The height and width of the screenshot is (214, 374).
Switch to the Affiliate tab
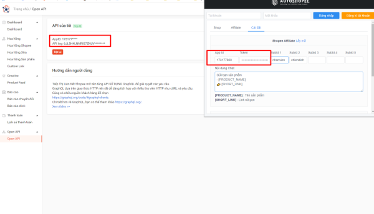coord(236,28)
